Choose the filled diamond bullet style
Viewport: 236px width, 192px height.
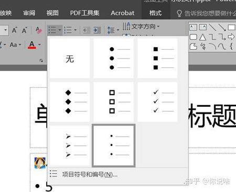70,102
